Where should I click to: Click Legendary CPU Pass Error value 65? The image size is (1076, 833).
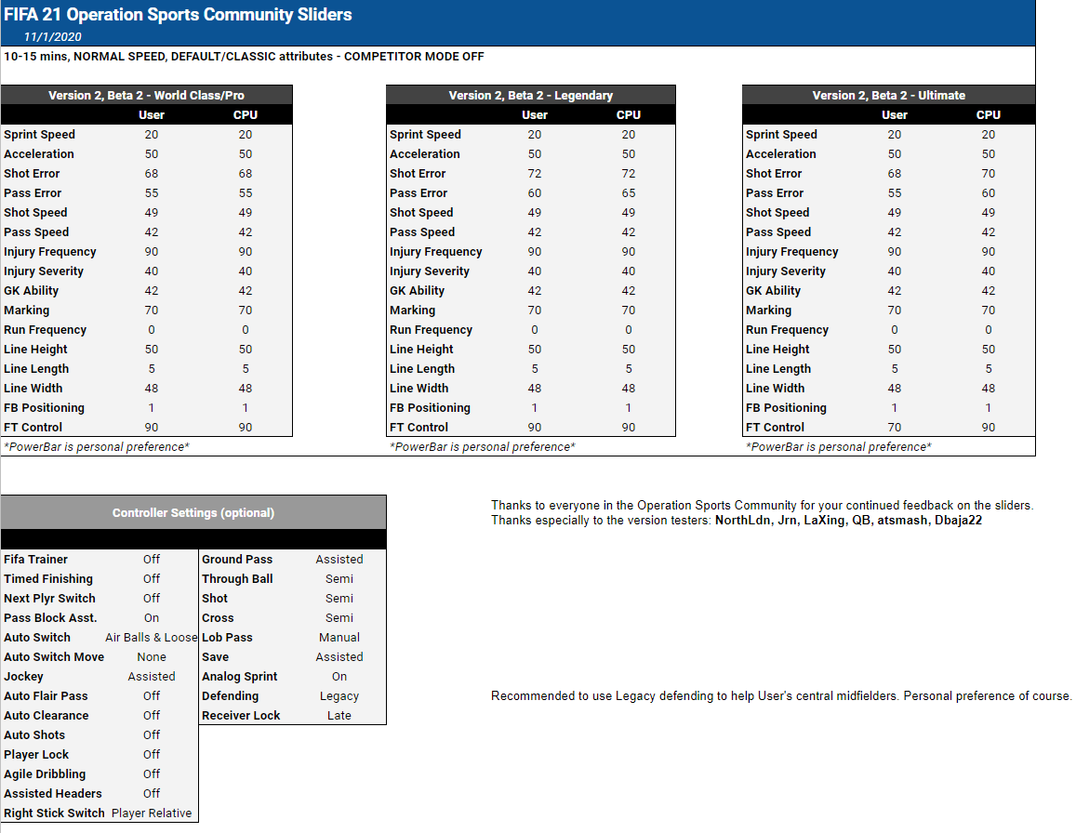[629, 193]
